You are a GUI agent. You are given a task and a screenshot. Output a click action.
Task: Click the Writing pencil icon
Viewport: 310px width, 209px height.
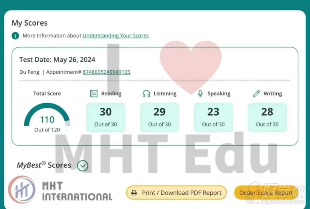click(x=256, y=93)
